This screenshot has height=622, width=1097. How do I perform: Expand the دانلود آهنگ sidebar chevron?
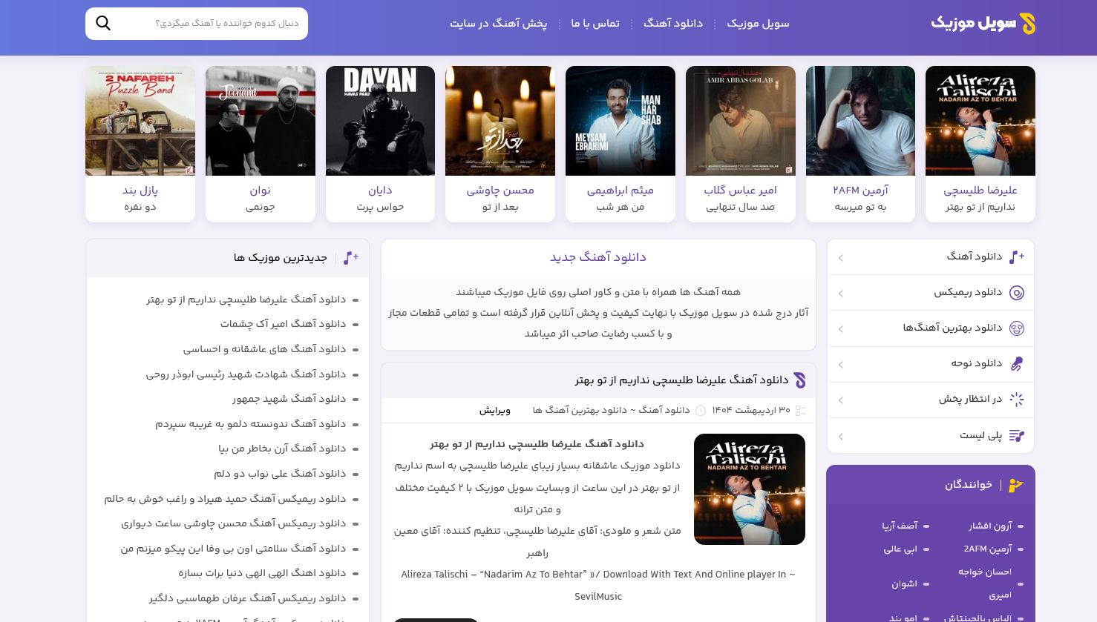tap(841, 258)
